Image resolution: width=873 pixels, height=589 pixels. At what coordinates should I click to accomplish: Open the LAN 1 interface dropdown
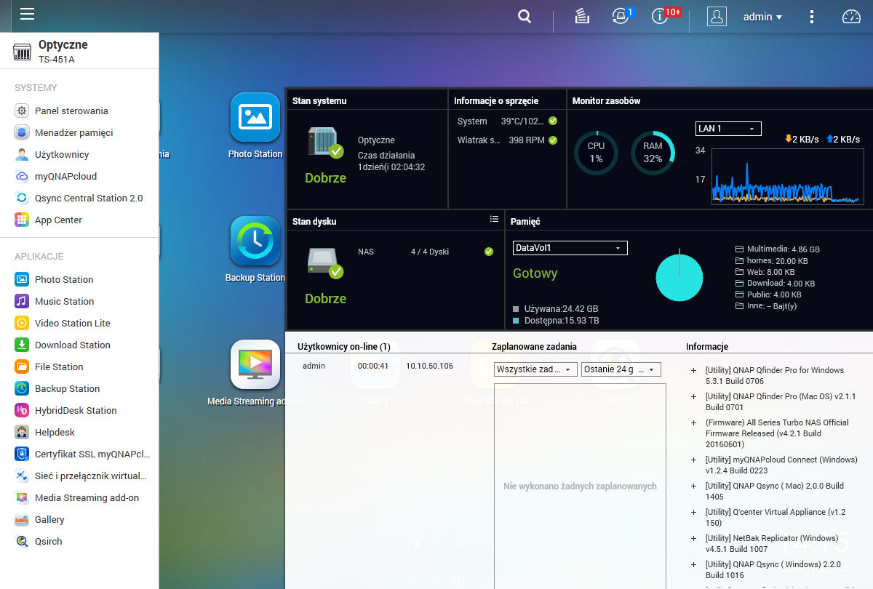tap(728, 129)
